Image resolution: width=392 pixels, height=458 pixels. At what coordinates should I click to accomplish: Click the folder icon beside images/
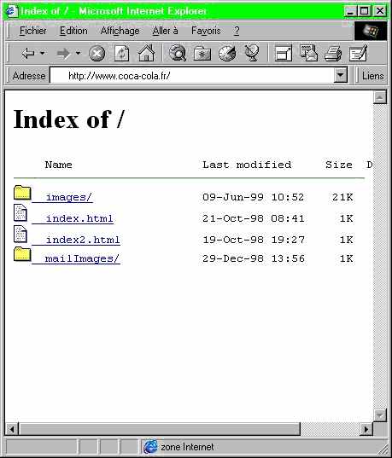tap(22, 193)
